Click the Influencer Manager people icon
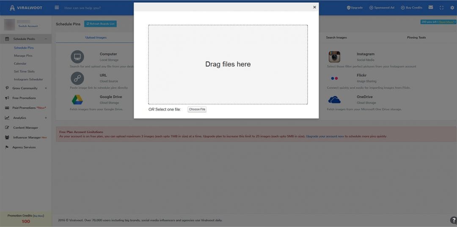Viewport: 457px width, 227px height. (x=7, y=138)
